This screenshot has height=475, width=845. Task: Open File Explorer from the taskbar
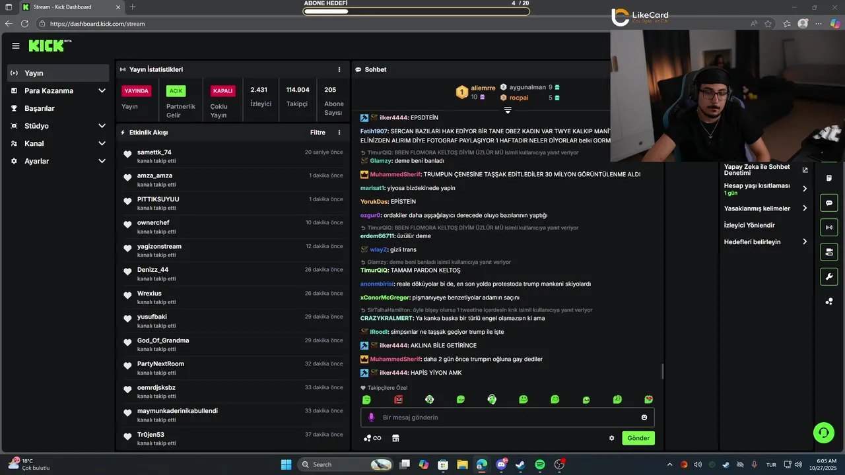point(462,464)
